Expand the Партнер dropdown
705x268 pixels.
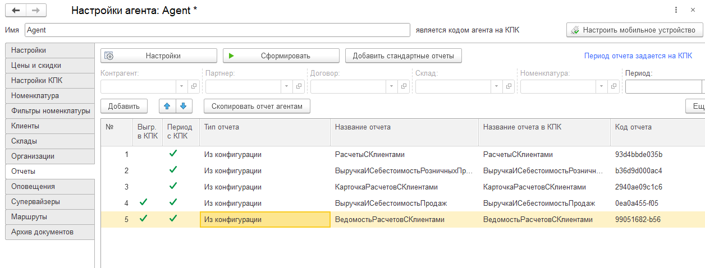pos(287,86)
